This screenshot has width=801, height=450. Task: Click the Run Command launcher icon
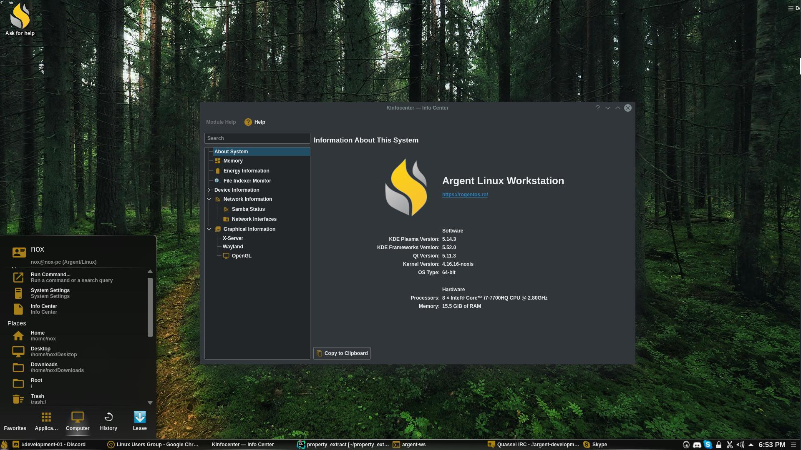pyautogui.click(x=18, y=277)
